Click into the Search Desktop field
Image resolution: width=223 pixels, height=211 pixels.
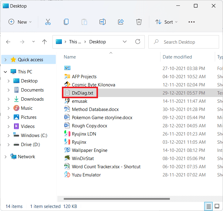pyautogui.click(x=184, y=42)
